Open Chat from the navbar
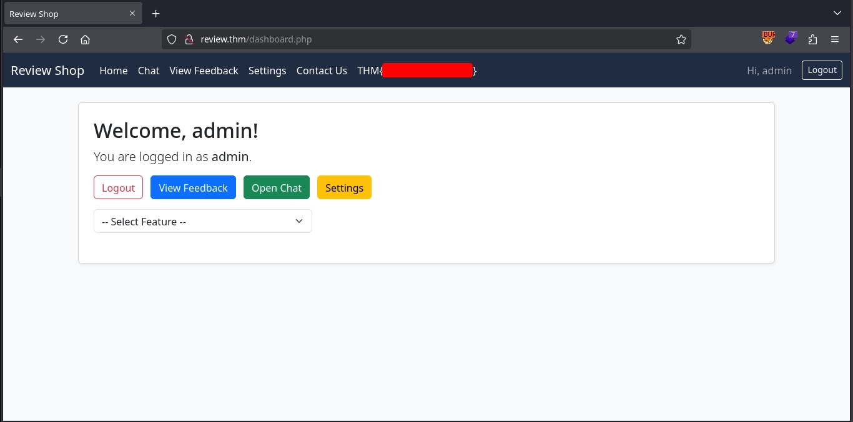853x422 pixels. click(x=149, y=71)
